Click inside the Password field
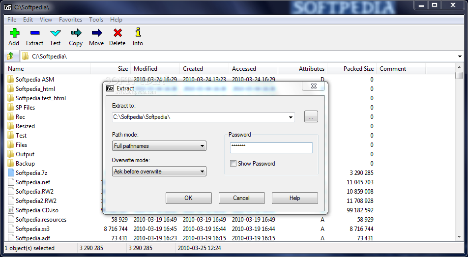The image size is (468, 257). coord(271,147)
